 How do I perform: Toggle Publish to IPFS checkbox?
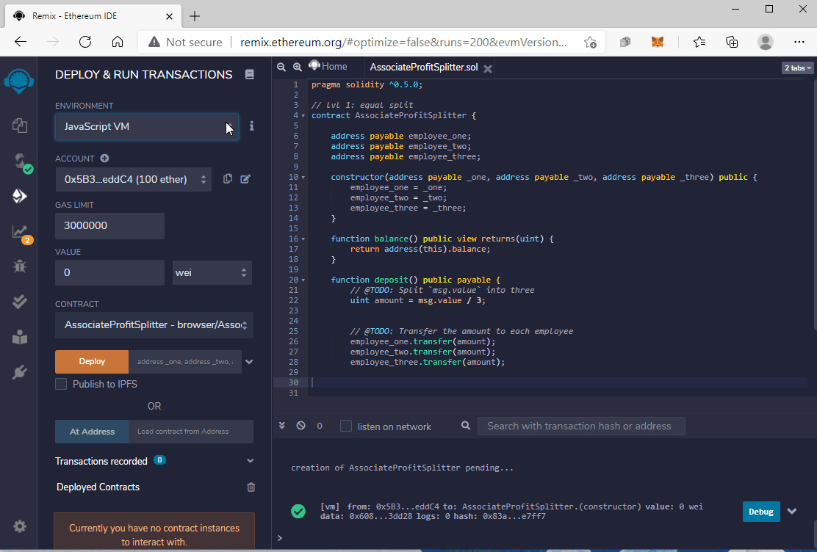(61, 384)
